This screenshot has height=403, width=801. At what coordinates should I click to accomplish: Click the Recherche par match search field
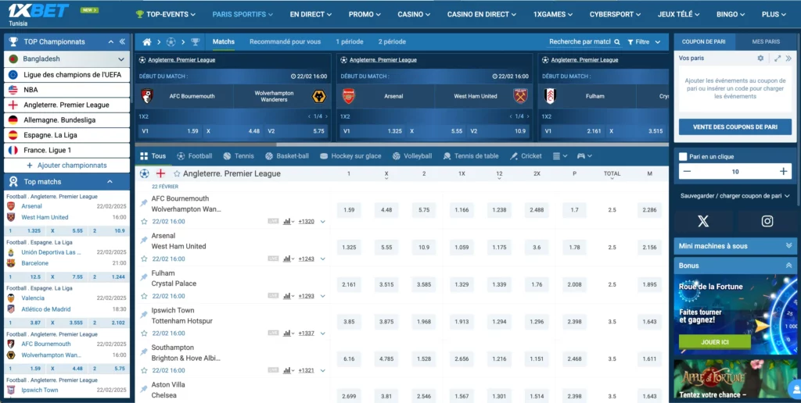580,42
